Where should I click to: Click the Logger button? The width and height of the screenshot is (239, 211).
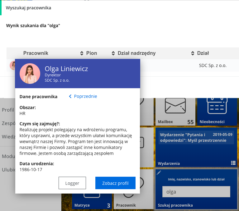point(72,183)
